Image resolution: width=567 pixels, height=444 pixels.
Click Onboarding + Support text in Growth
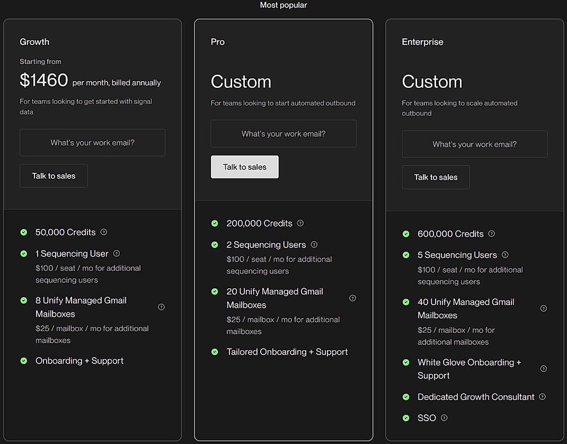(79, 361)
